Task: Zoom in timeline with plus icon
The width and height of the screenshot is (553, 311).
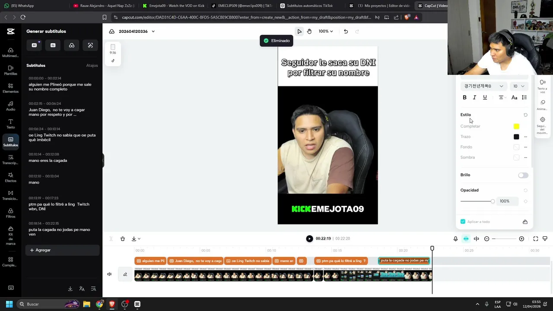Action: (x=521, y=238)
